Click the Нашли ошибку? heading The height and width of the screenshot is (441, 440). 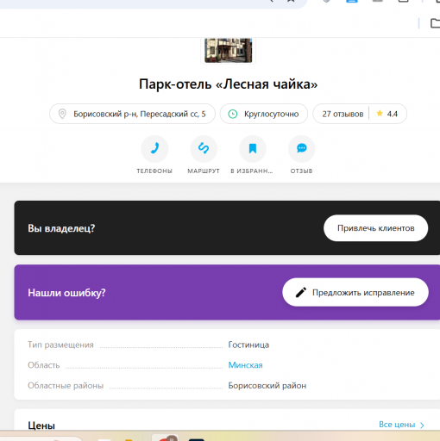[x=66, y=293]
